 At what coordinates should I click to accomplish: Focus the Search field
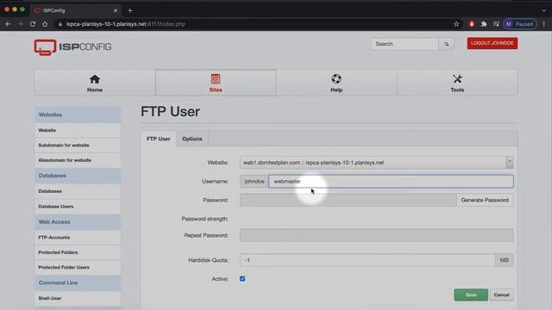(405, 44)
